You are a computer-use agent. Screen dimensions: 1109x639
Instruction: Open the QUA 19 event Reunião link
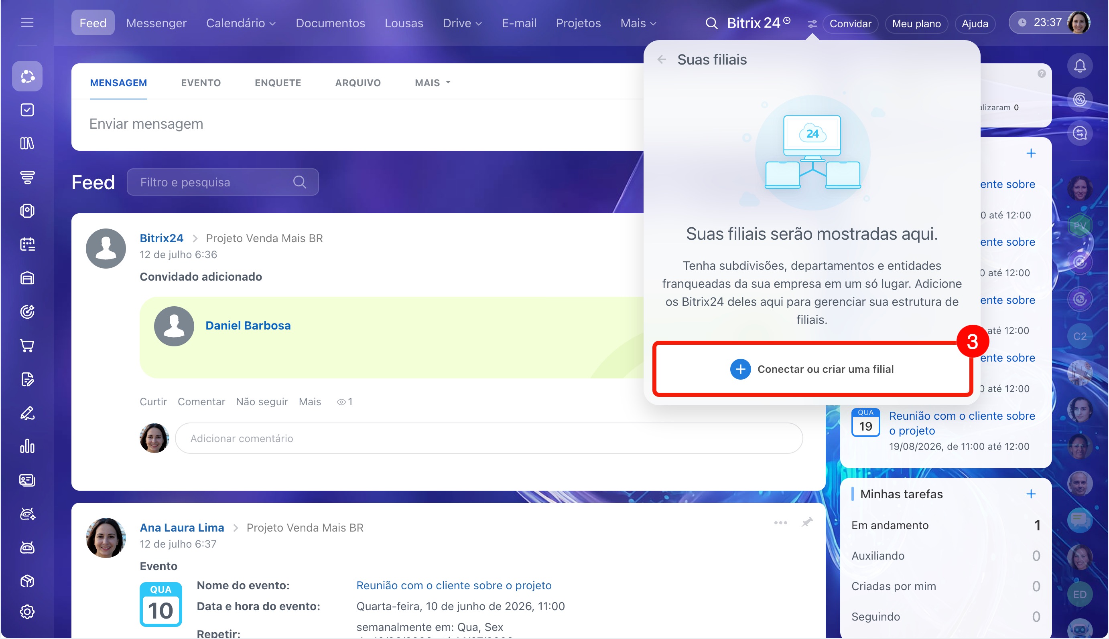pyautogui.click(x=962, y=423)
